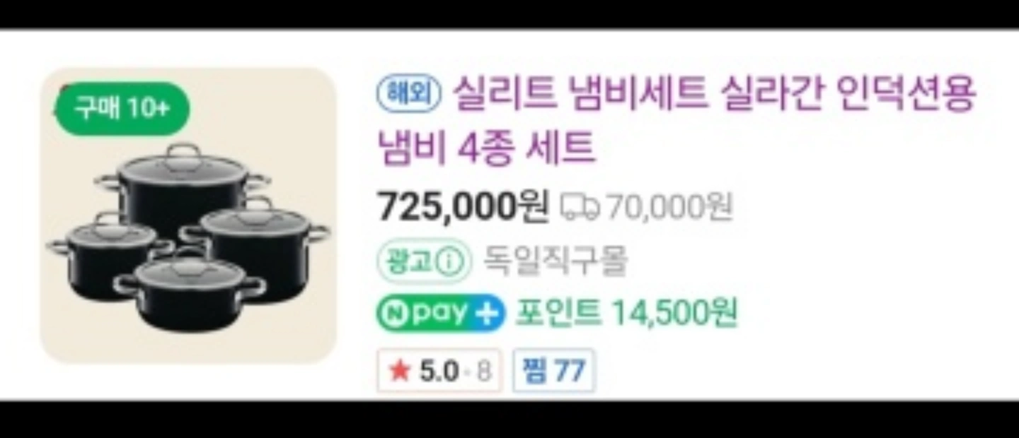Click the red star rating icon
Screen dimensions: 1019x438
pyautogui.click(x=401, y=371)
